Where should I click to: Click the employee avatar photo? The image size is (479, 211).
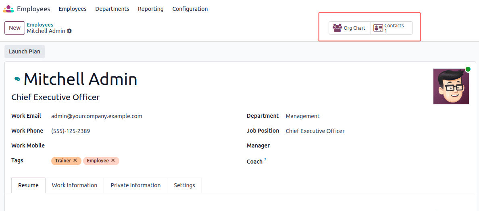[451, 86]
